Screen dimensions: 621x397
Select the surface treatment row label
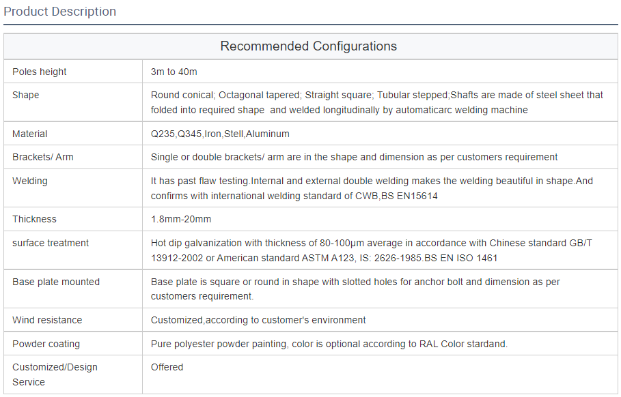(x=51, y=243)
